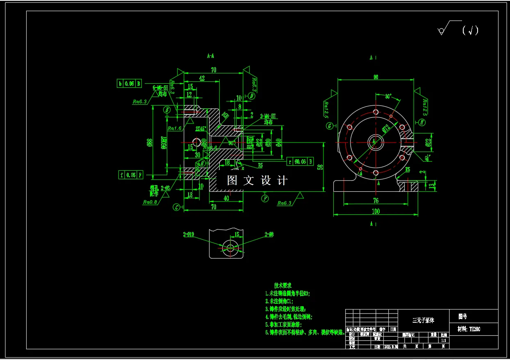
Task: Click the datum C reference circle
Action: point(176,207)
